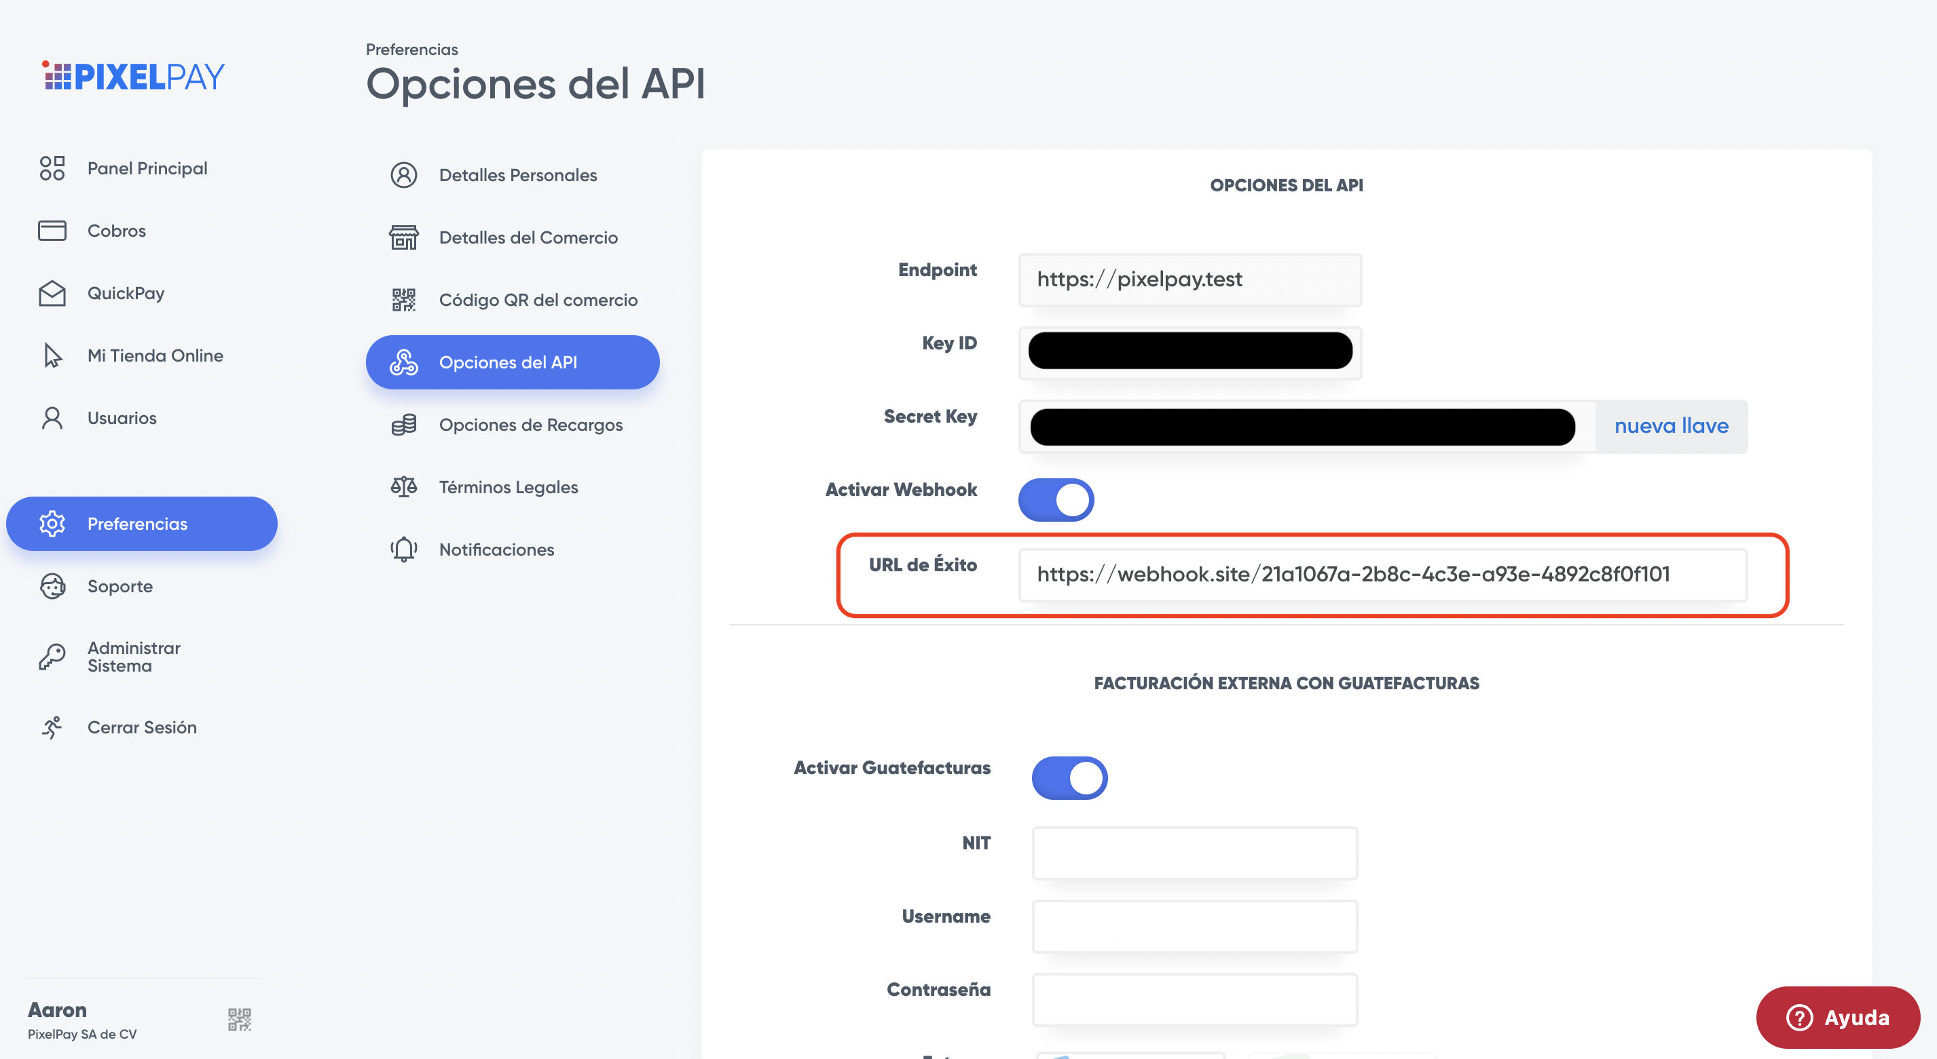Turn off Activar Guatefacturas toggle
This screenshot has width=1937, height=1059.
1069,778
